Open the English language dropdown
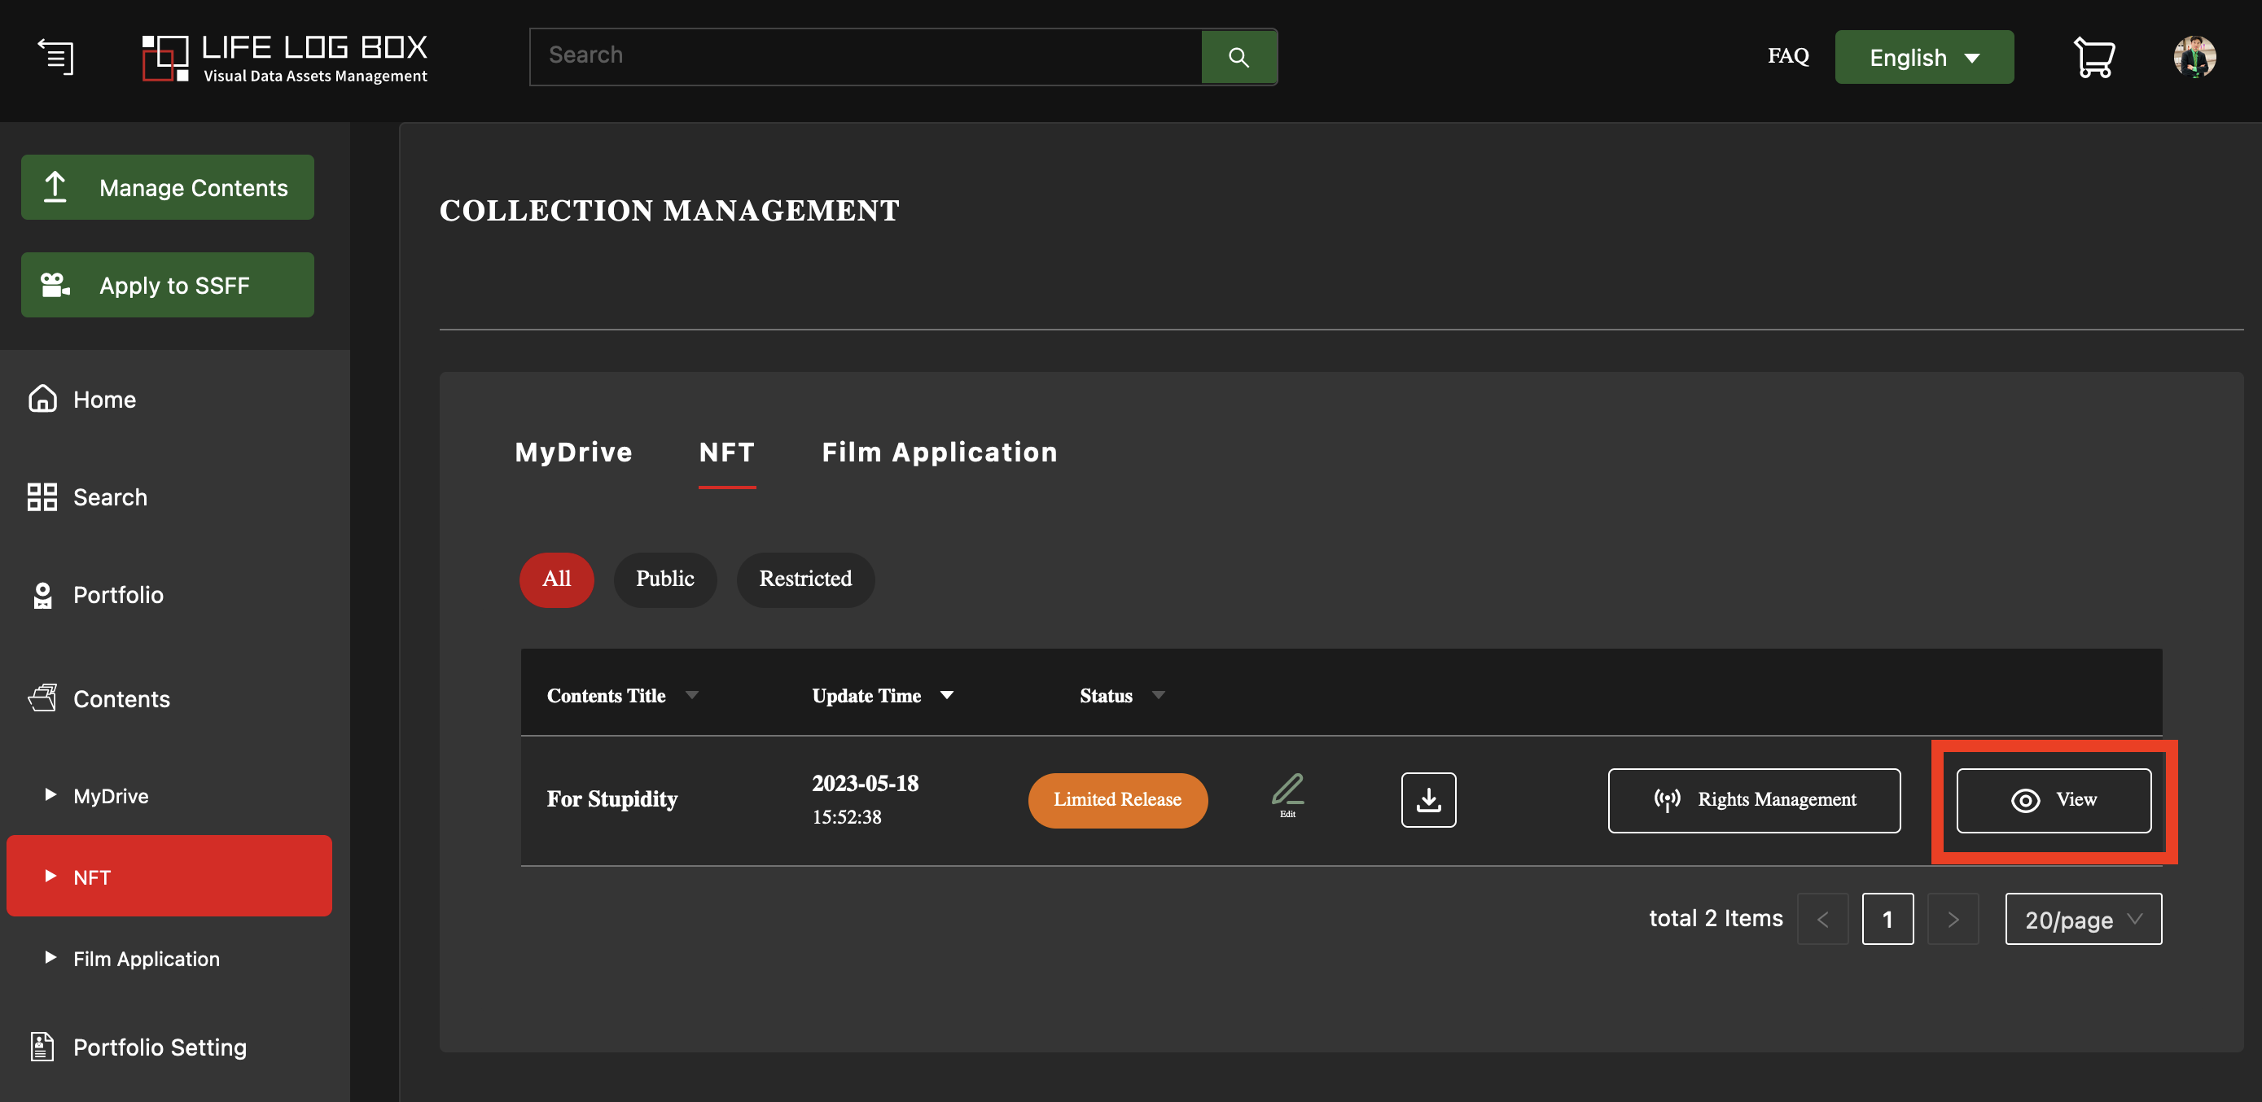The width and height of the screenshot is (2262, 1102). (x=1924, y=57)
